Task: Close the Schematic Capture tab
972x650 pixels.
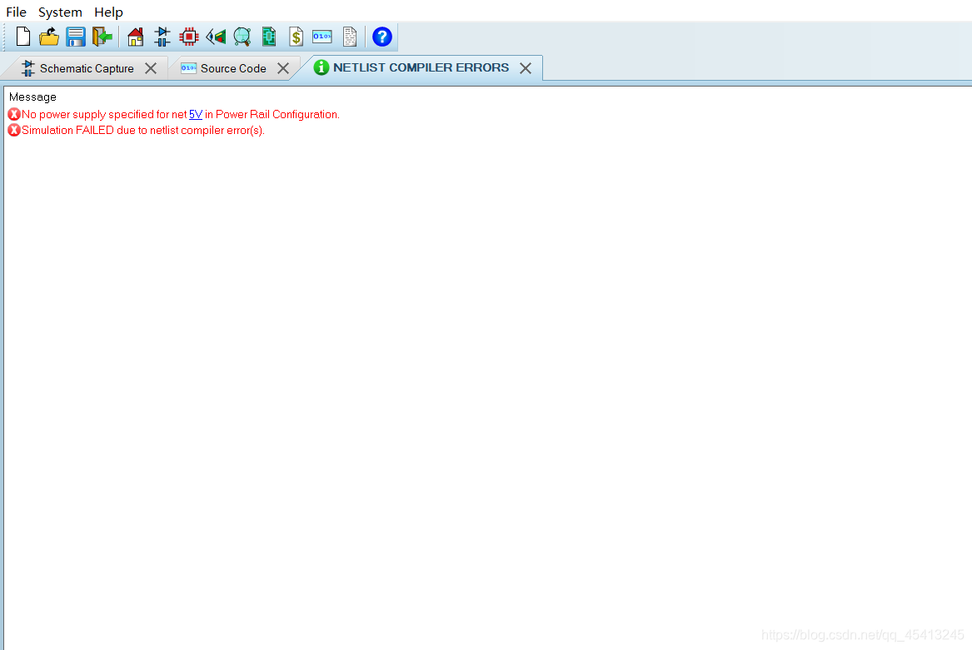Action: pos(151,68)
